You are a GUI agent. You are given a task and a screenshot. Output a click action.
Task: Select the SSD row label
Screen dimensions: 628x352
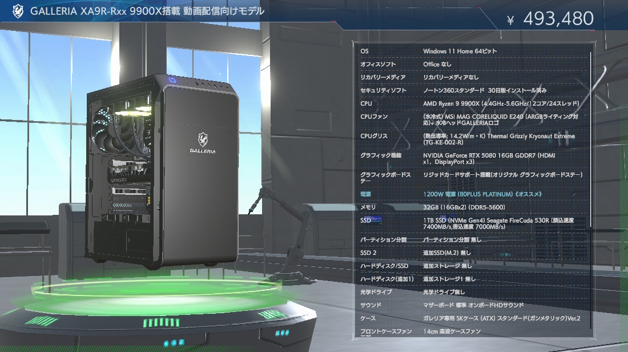point(365,221)
